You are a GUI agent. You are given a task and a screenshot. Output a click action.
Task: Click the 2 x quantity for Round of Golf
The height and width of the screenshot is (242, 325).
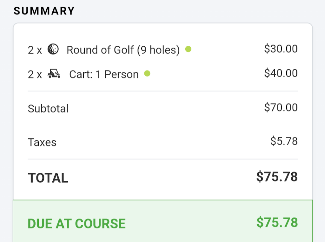(x=35, y=50)
